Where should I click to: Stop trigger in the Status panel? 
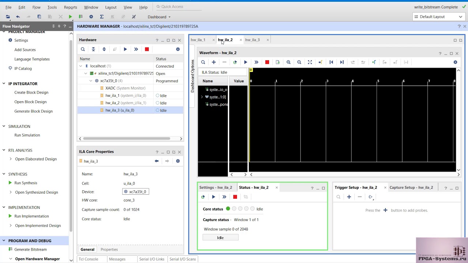235,197
